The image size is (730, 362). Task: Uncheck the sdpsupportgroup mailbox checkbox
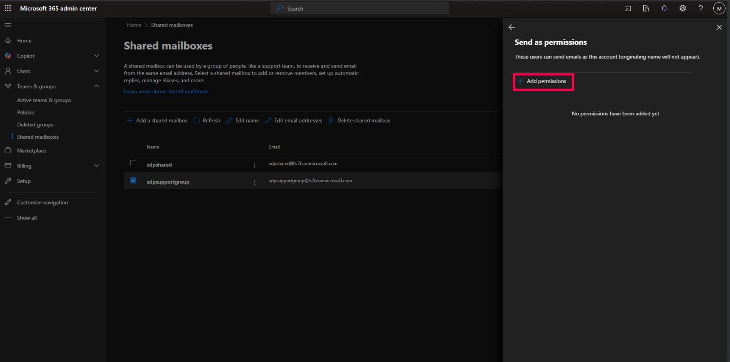click(x=133, y=181)
